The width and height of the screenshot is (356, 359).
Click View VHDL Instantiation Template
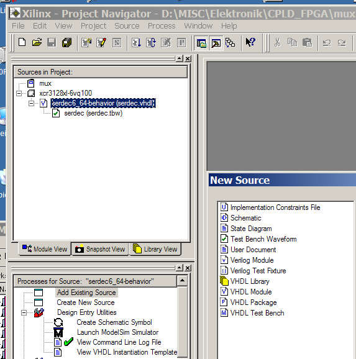127,352
